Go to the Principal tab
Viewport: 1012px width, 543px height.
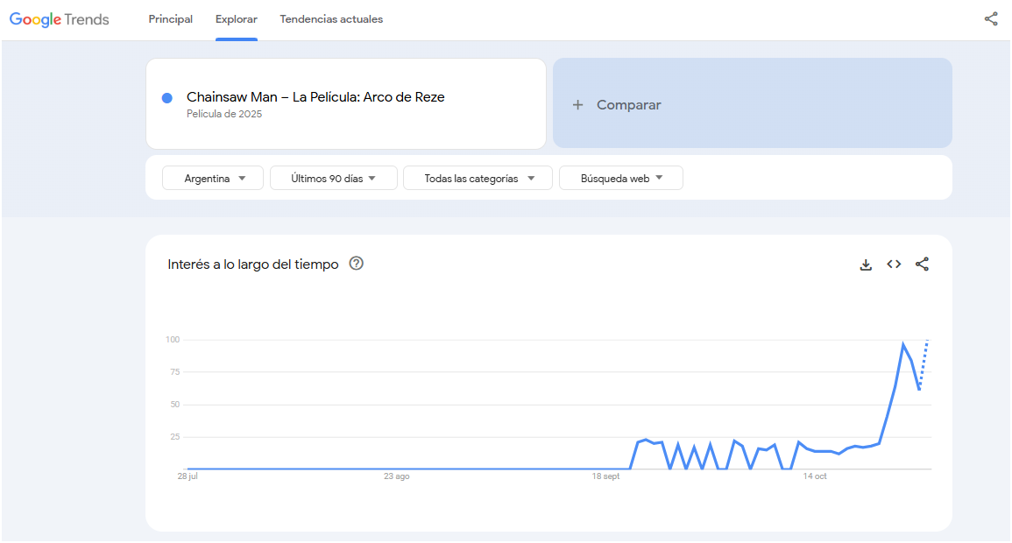point(171,19)
